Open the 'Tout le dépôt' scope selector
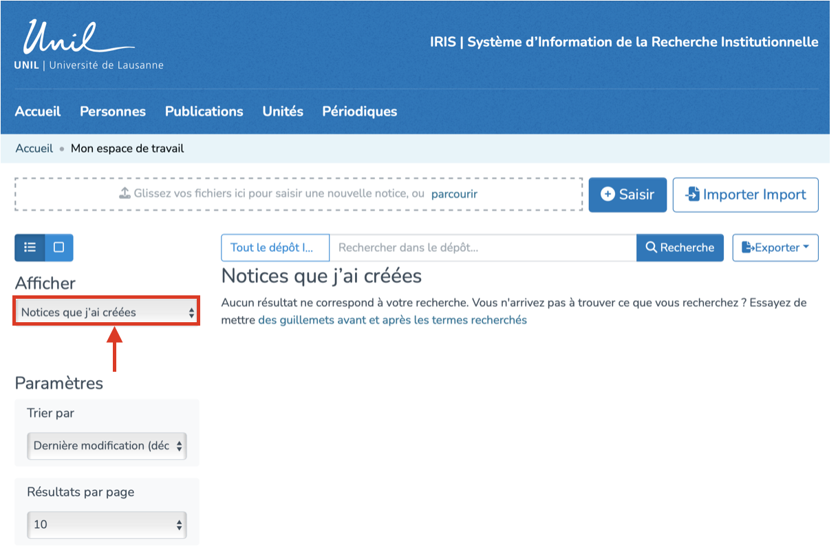 pos(275,248)
